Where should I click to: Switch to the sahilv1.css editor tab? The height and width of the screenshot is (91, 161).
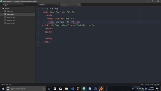64,5
